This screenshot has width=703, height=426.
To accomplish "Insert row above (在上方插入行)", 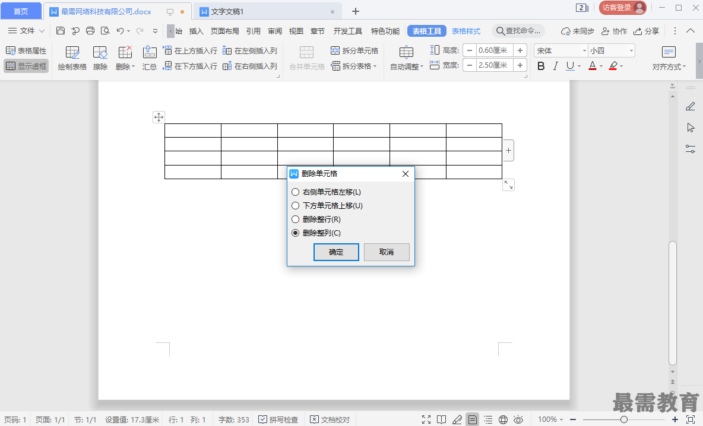I will (x=189, y=50).
